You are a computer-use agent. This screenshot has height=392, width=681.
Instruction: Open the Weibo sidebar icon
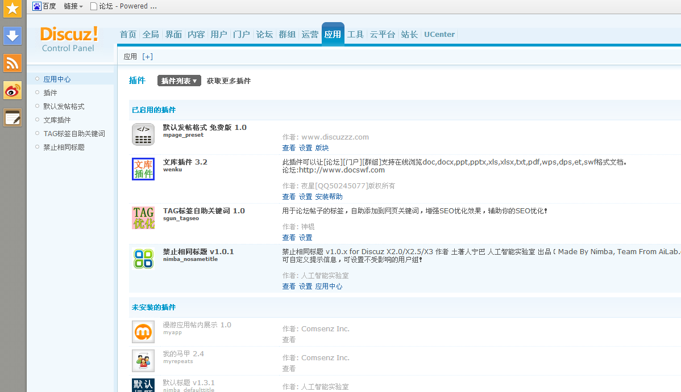[13, 90]
